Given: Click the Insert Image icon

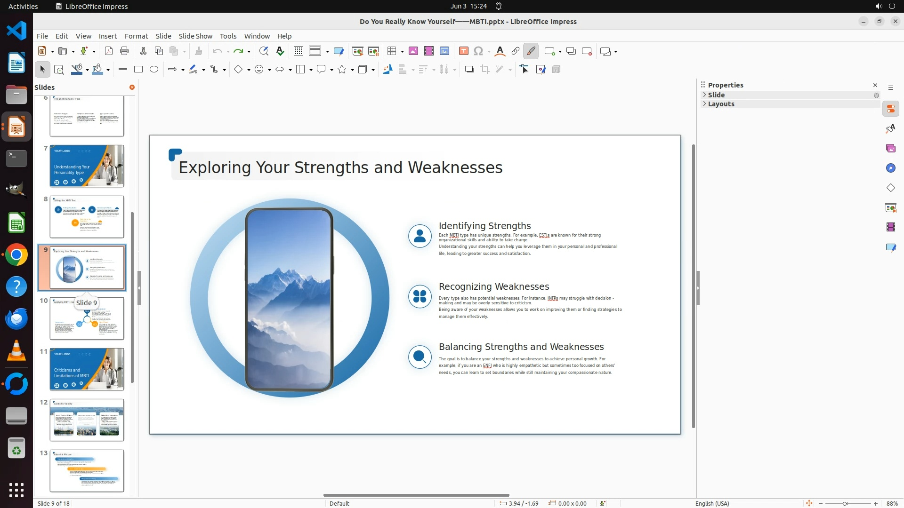Looking at the screenshot, I should click(x=413, y=51).
